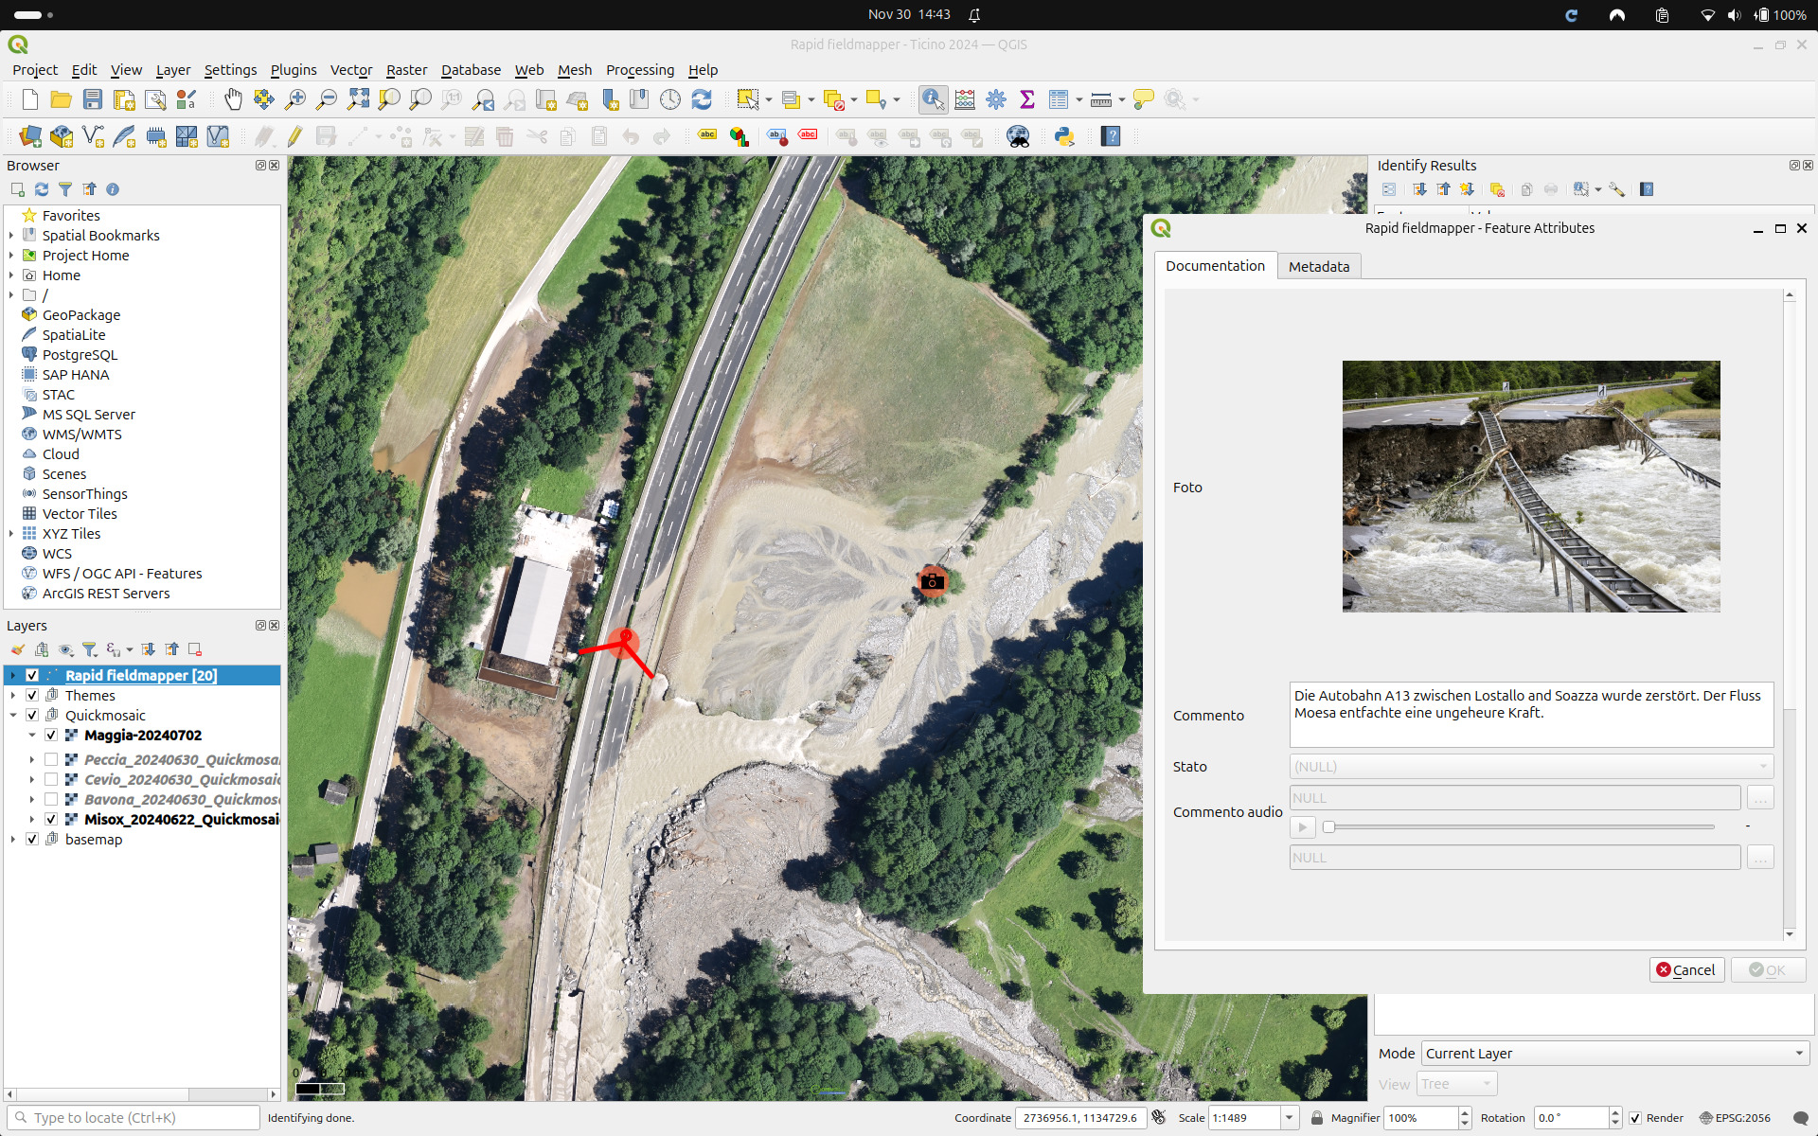Uncheck the Render checkbox in status bar
Screen dimensions: 1818x1136
(x=1635, y=1118)
